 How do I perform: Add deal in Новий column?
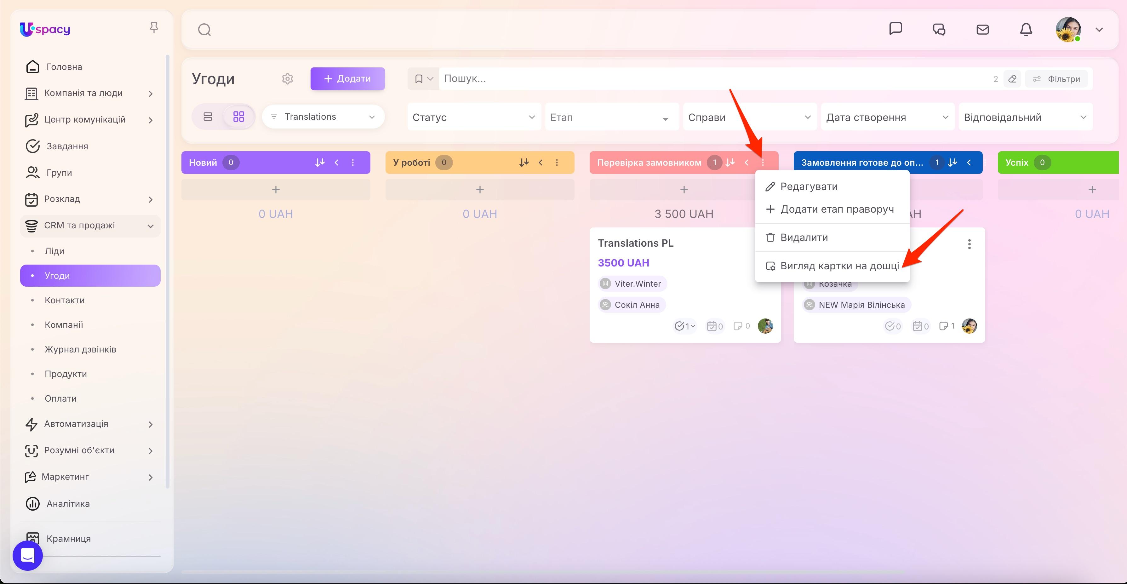pos(276,189)
